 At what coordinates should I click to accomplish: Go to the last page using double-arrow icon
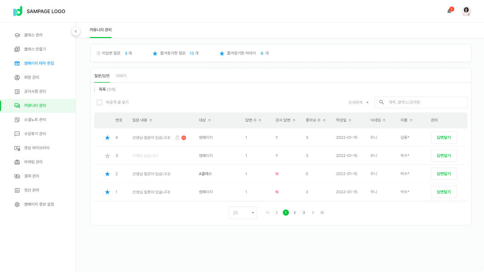point(322,212)
